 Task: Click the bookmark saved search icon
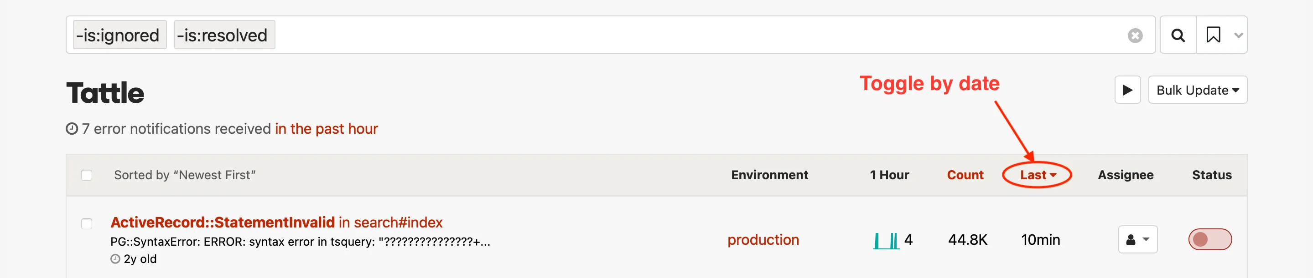click(1213, 35)
